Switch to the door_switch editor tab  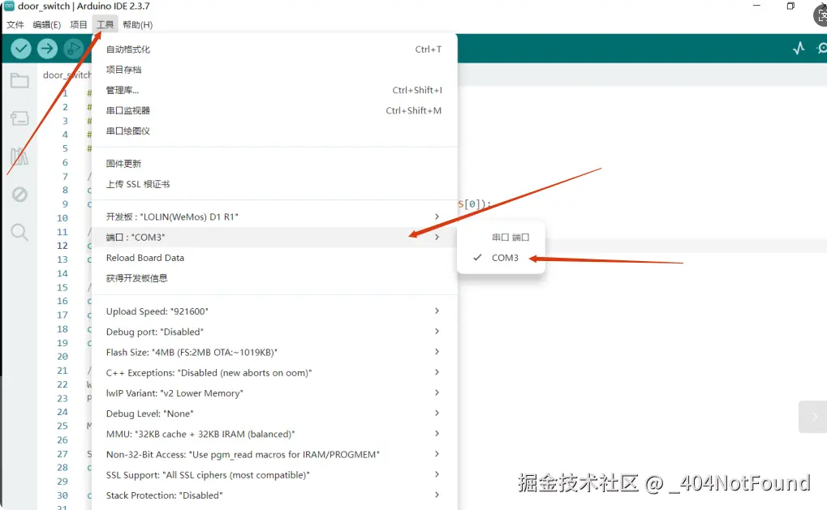pyautogui.click(x=66, y=75)
